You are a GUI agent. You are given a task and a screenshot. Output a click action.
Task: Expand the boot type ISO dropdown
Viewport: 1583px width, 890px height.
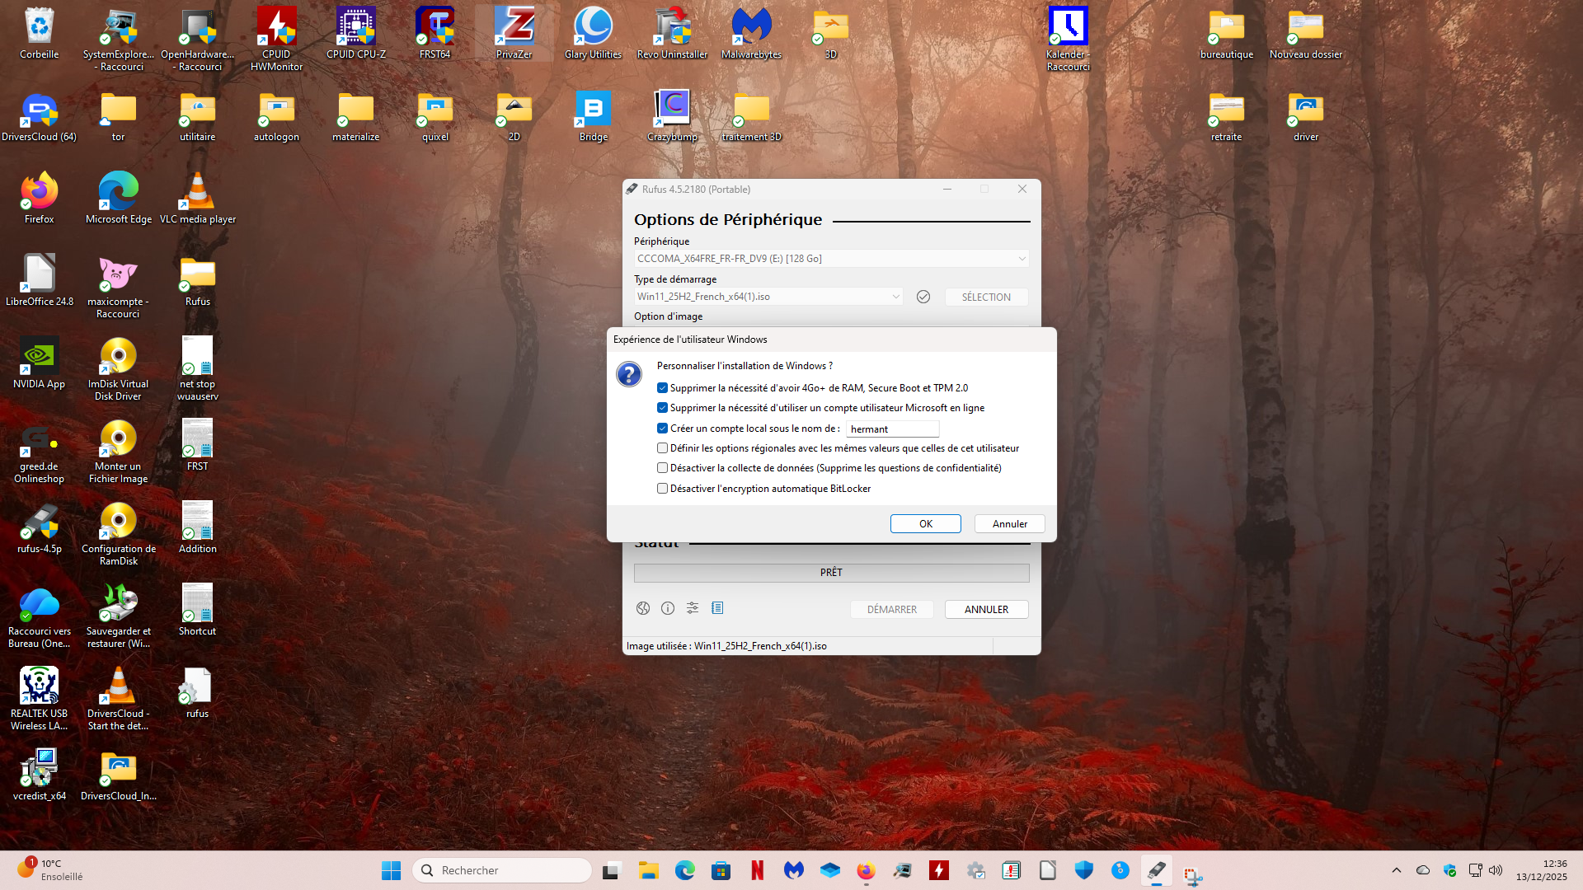pos(895,297)
